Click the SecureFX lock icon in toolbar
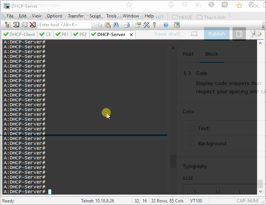Screen dimensions: 266x205 coord(177,25)
